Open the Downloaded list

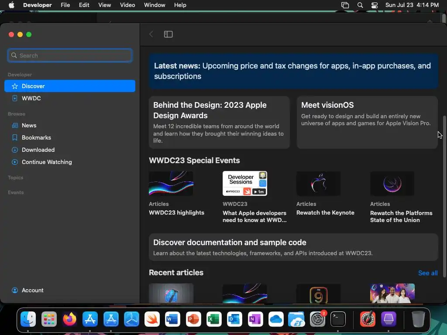click(70, 150)
